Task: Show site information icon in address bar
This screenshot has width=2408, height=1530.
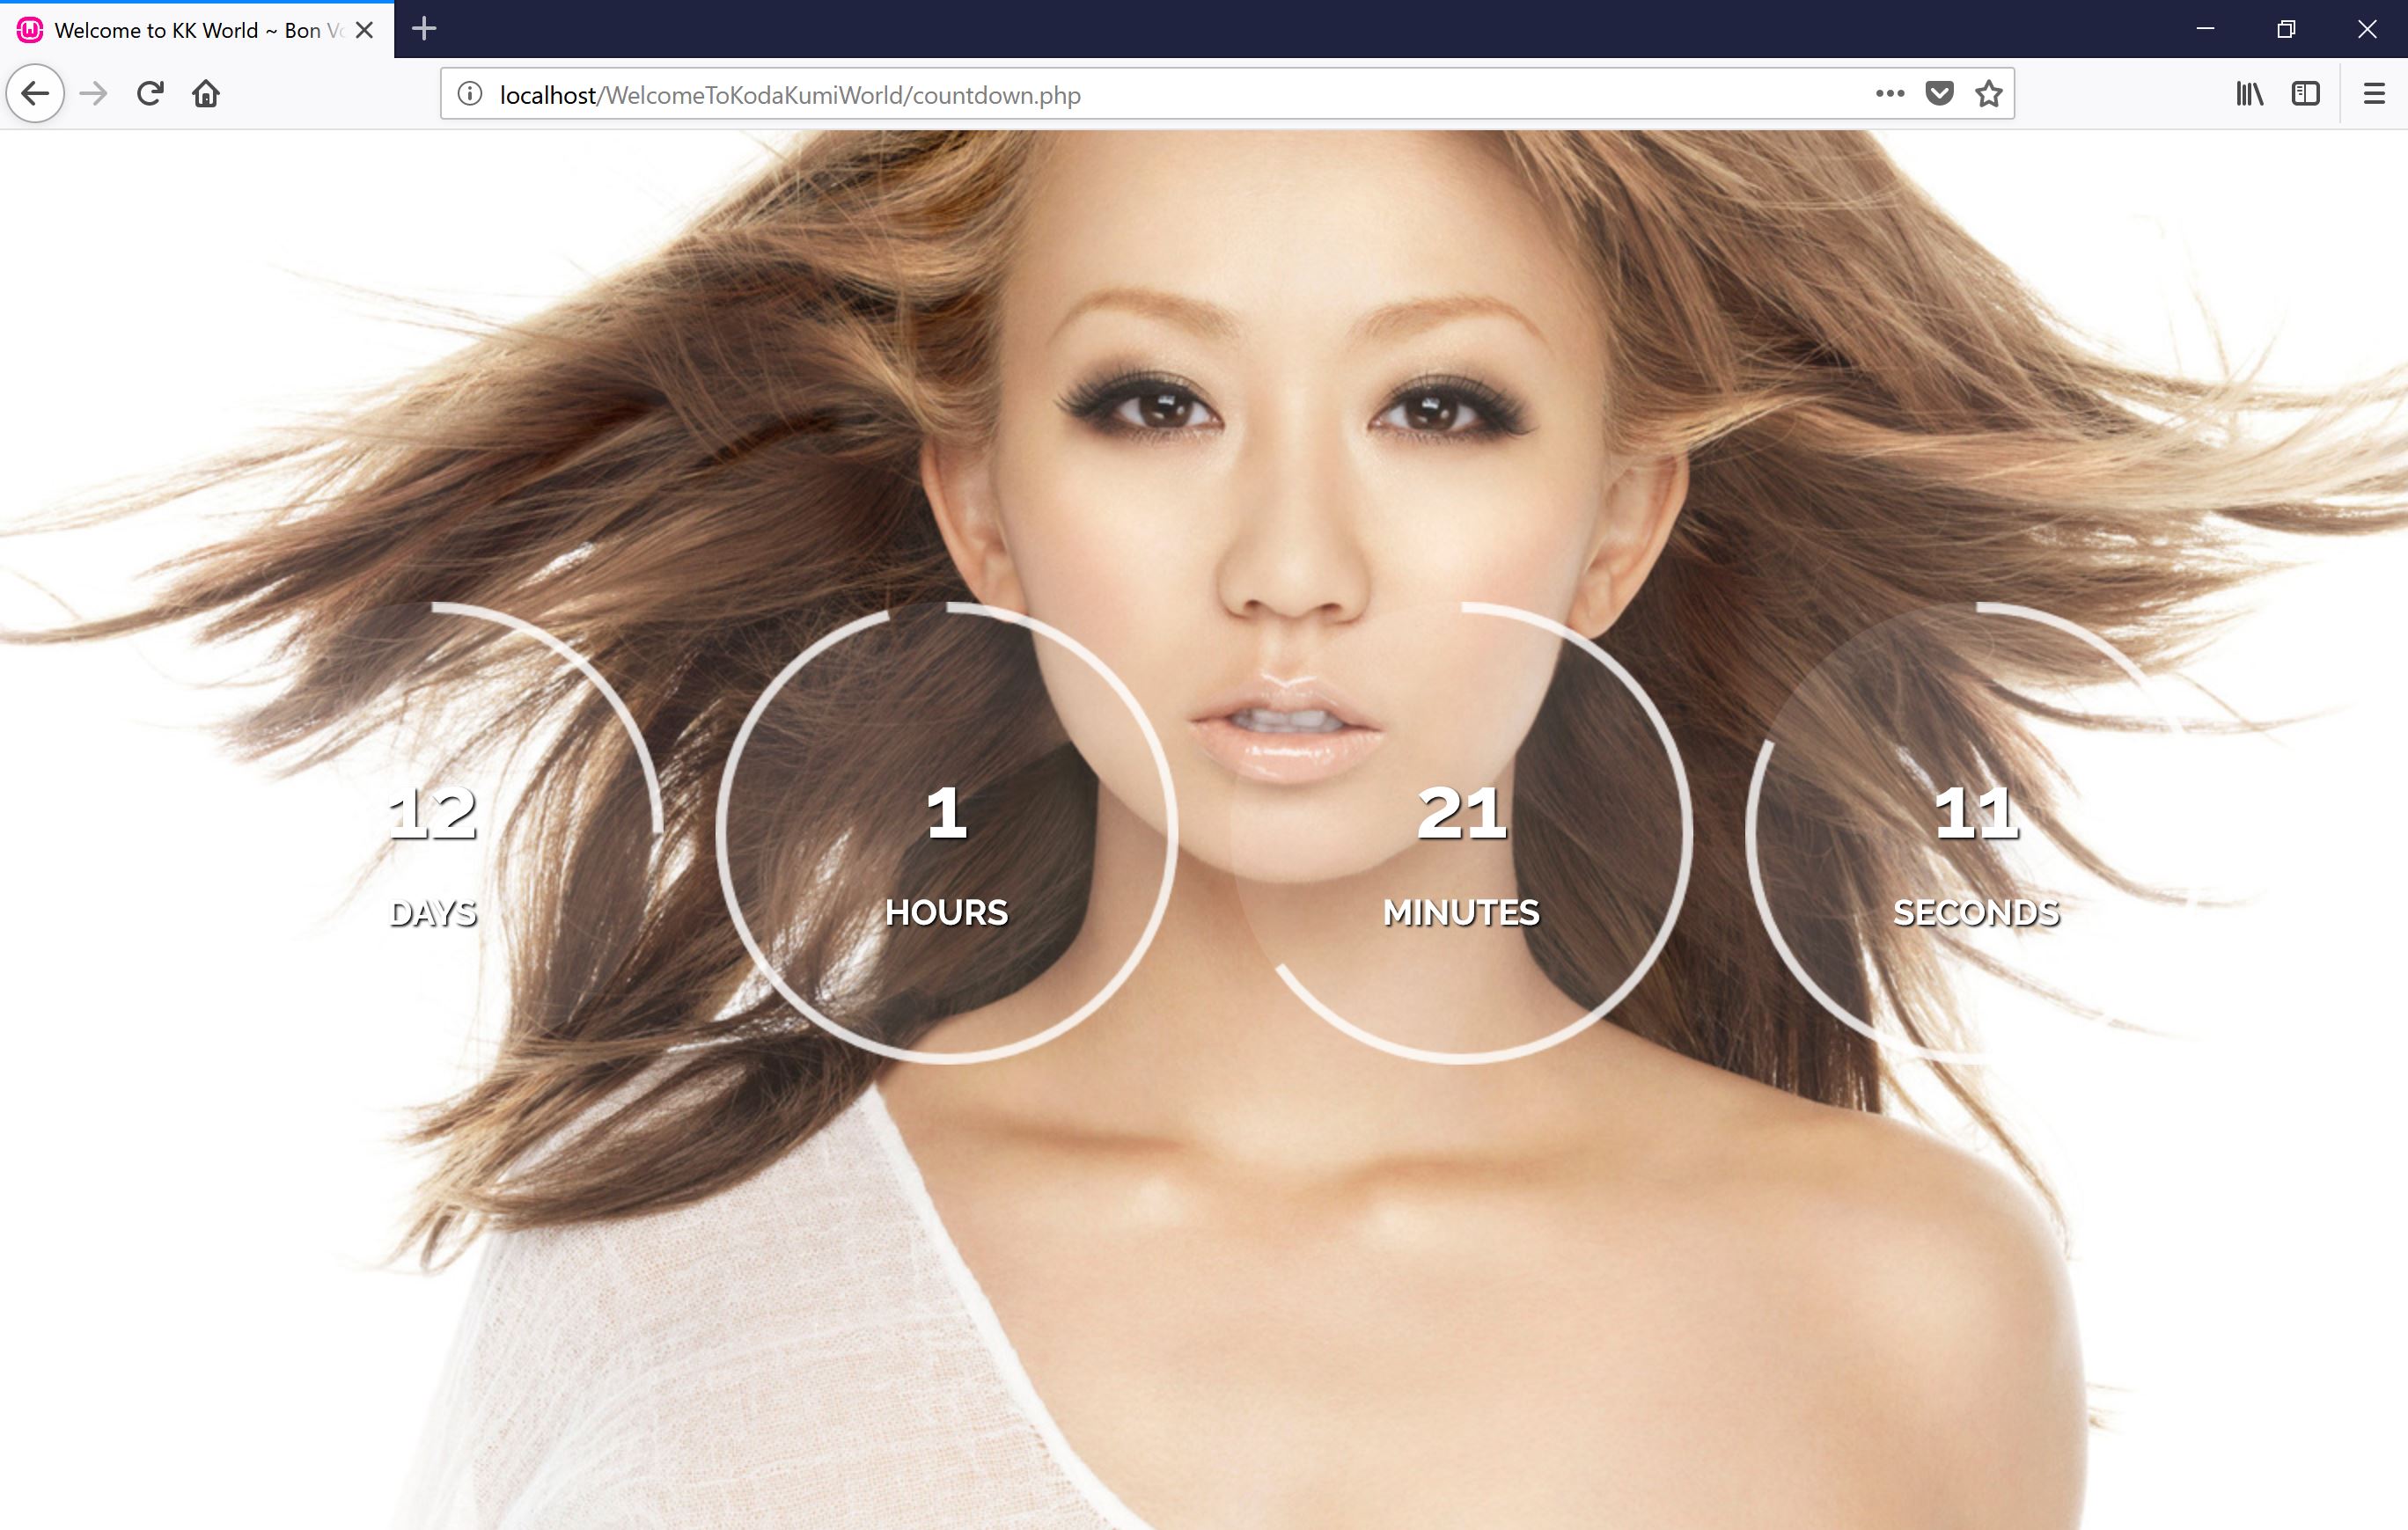Action: pyautogui.click(x=469, y=94)
